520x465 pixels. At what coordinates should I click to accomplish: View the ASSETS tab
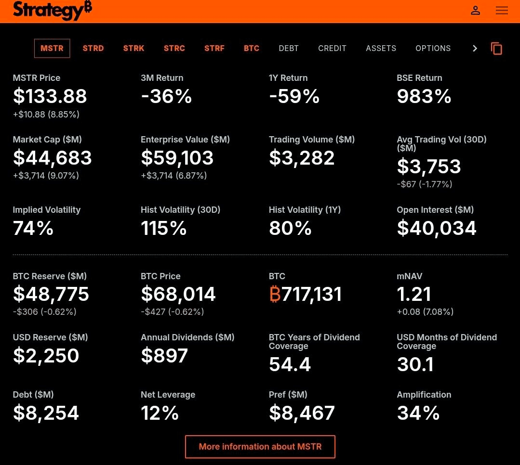[x=381, y=49]
